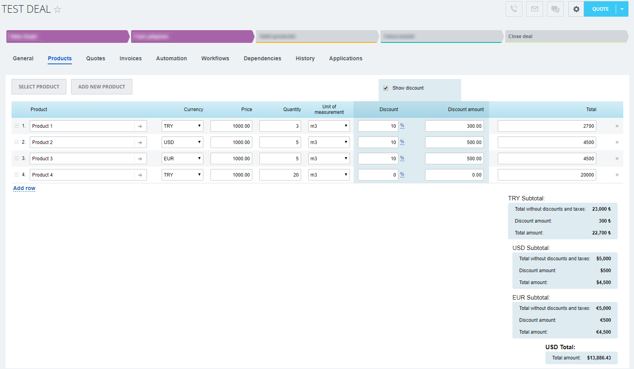
Task: Delete the Product 2 row
Action: click(x=617, y=142)
